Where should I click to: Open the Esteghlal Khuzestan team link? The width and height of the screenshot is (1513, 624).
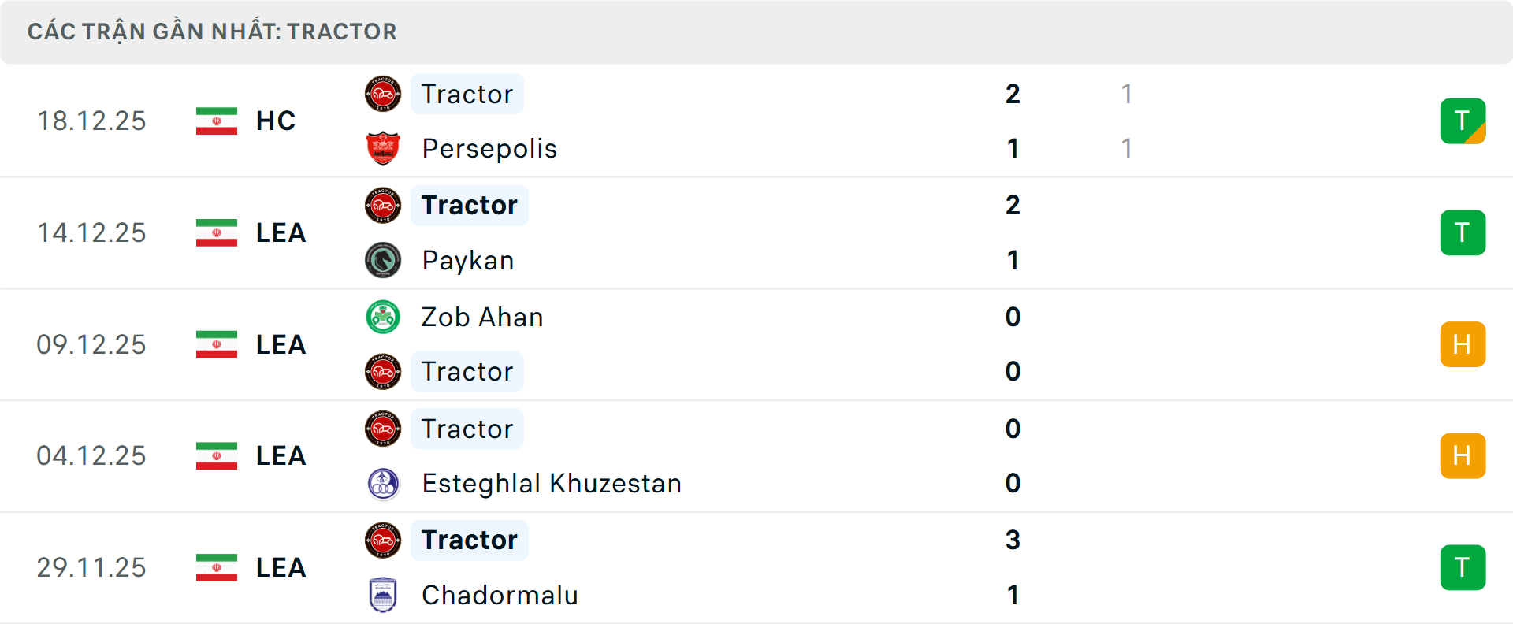click(552, 484)
